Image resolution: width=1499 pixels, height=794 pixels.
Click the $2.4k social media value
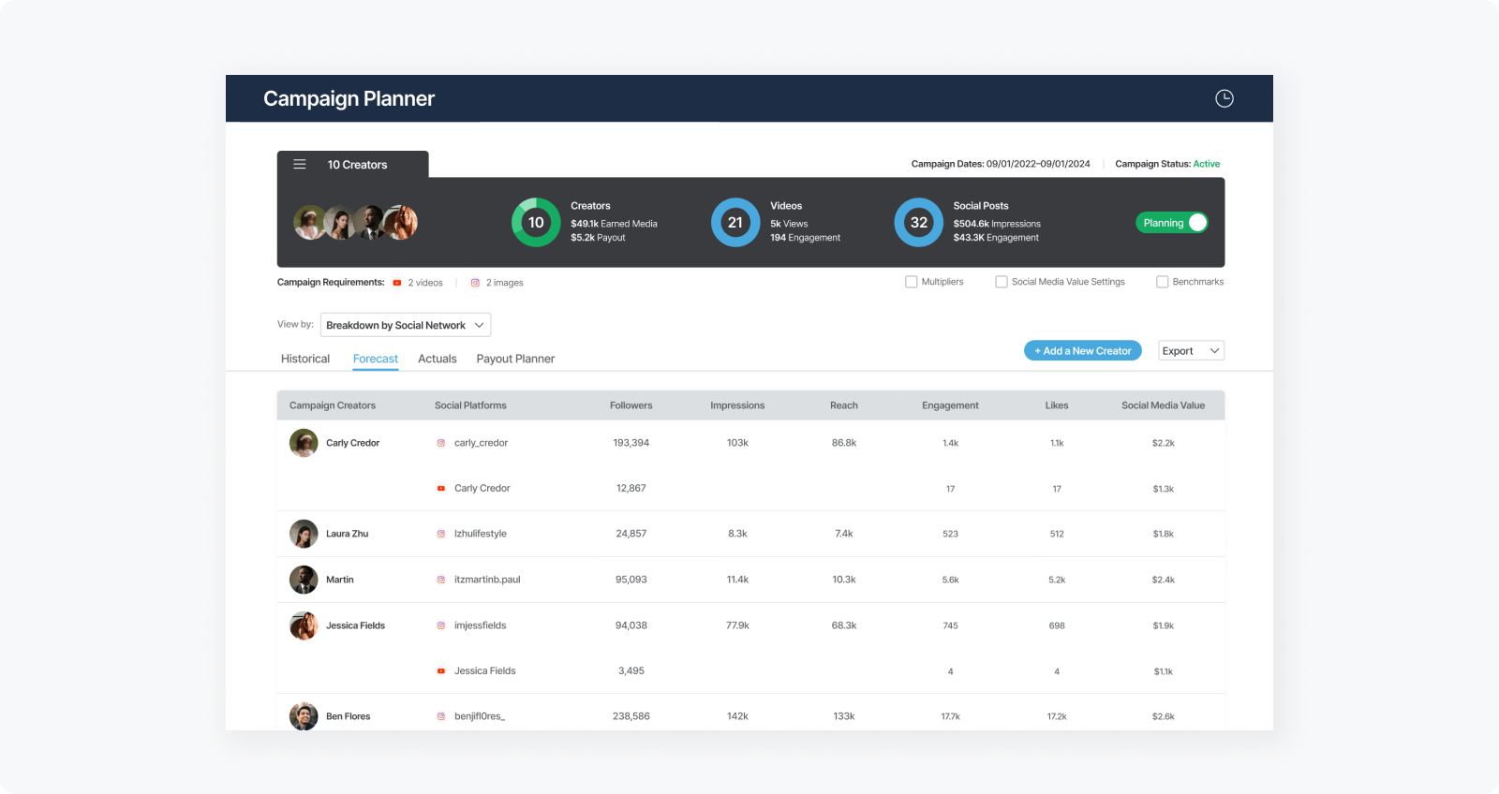point(1164,580)
